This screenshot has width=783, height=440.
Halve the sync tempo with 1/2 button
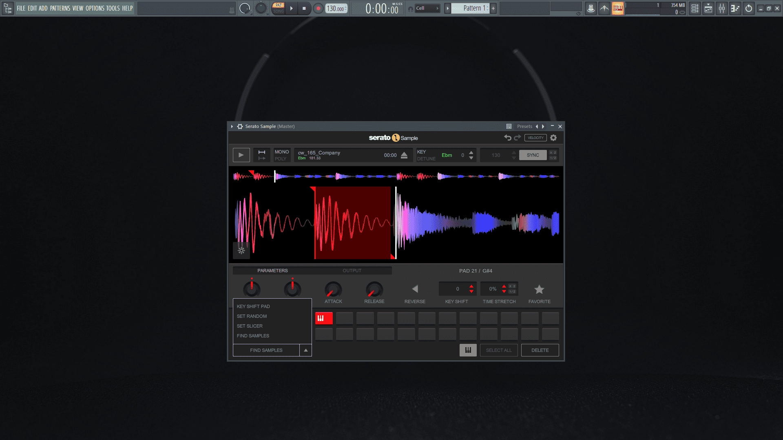pyautogui.click(x=553, y=158)
